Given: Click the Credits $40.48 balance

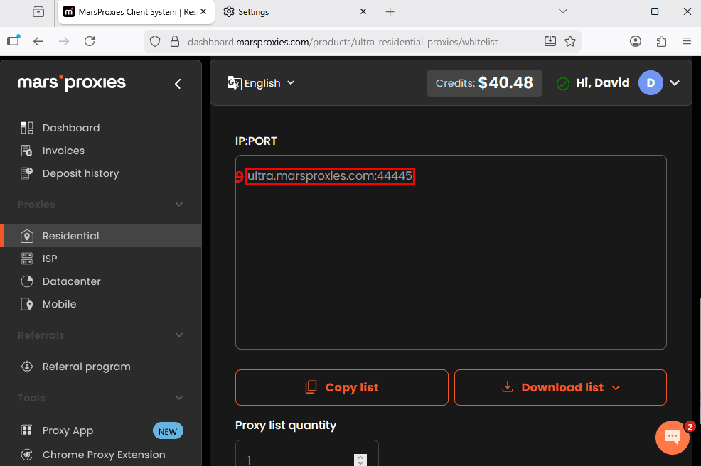Looking at the screenshot, I should pos(484,83).
